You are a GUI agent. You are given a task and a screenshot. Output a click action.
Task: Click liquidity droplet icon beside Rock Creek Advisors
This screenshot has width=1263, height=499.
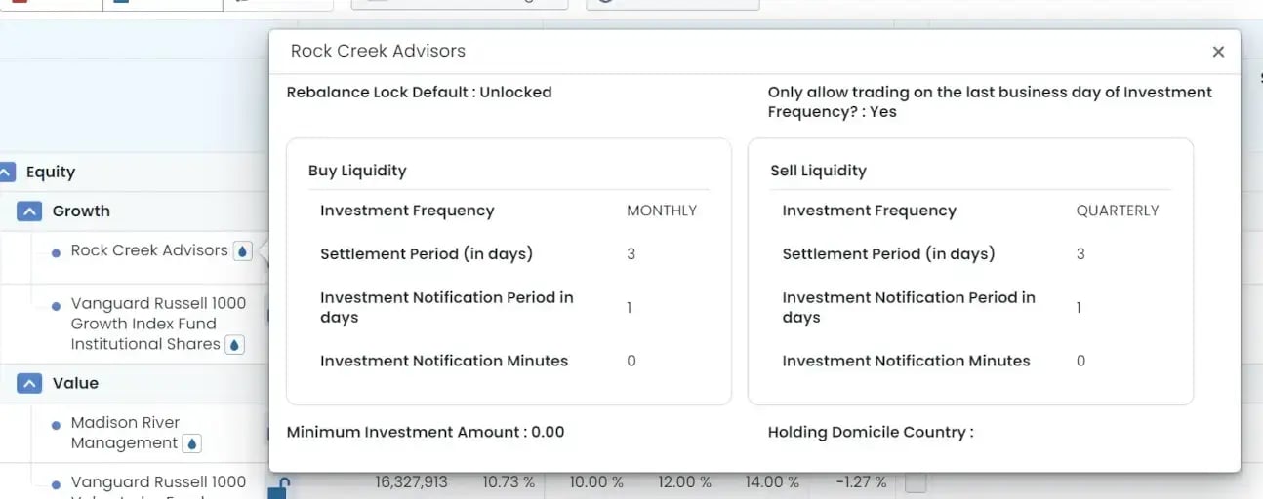(x=243, y=251)
